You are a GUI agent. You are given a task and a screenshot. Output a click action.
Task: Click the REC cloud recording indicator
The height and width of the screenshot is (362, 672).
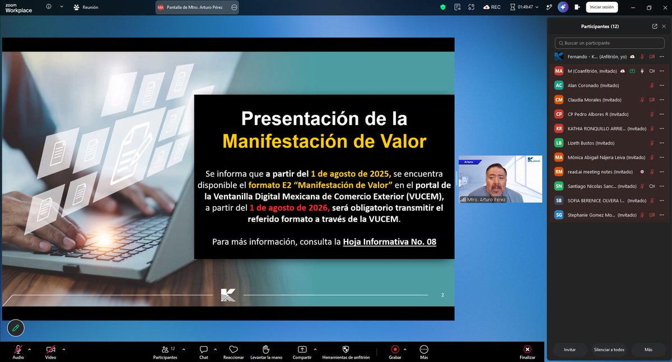click(491, 7)
